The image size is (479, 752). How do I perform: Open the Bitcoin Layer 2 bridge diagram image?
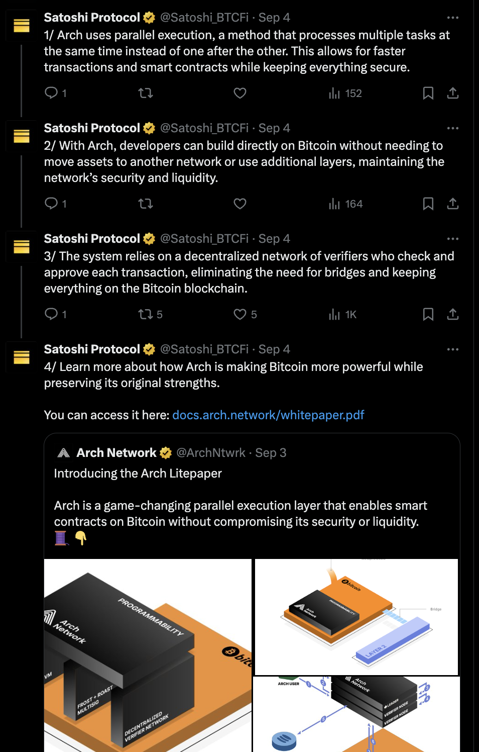point(356,617)
